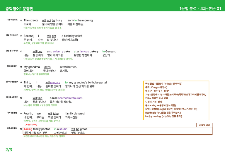
Task: Click the header text "1문법 분석 - 4과-본문 01"
Action: [x=200, y=8]
